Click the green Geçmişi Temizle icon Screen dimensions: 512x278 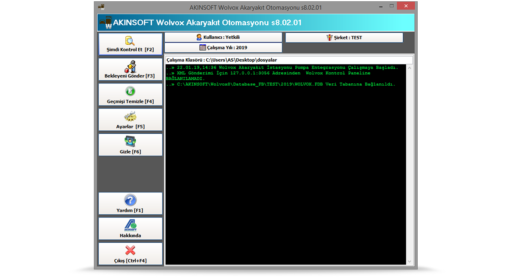pyautogui.click(x=130, y=92)
